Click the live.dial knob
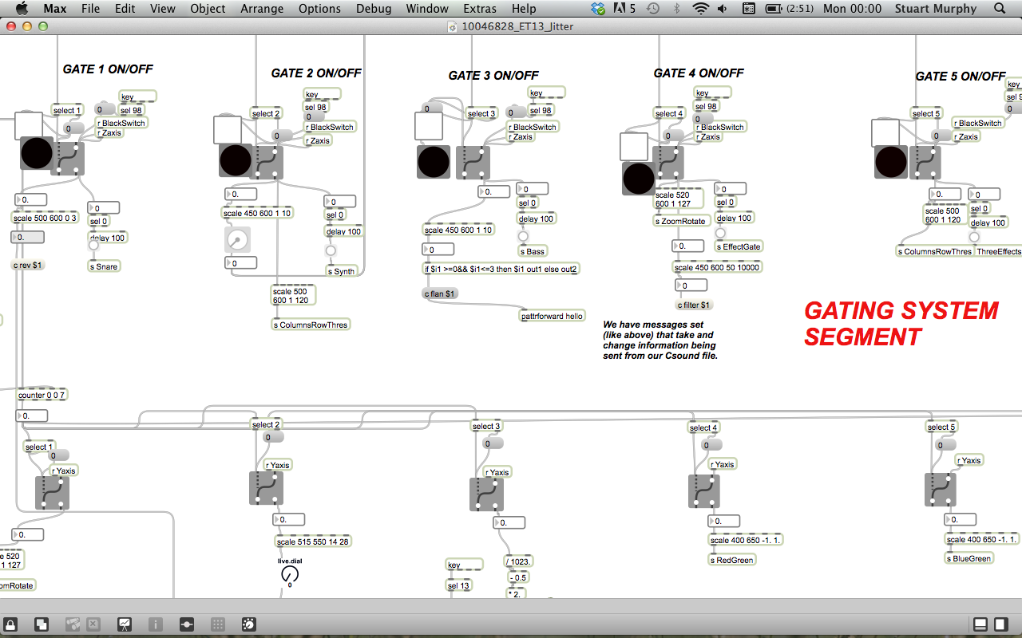The image size is (1022, 638). click(290, 573)
